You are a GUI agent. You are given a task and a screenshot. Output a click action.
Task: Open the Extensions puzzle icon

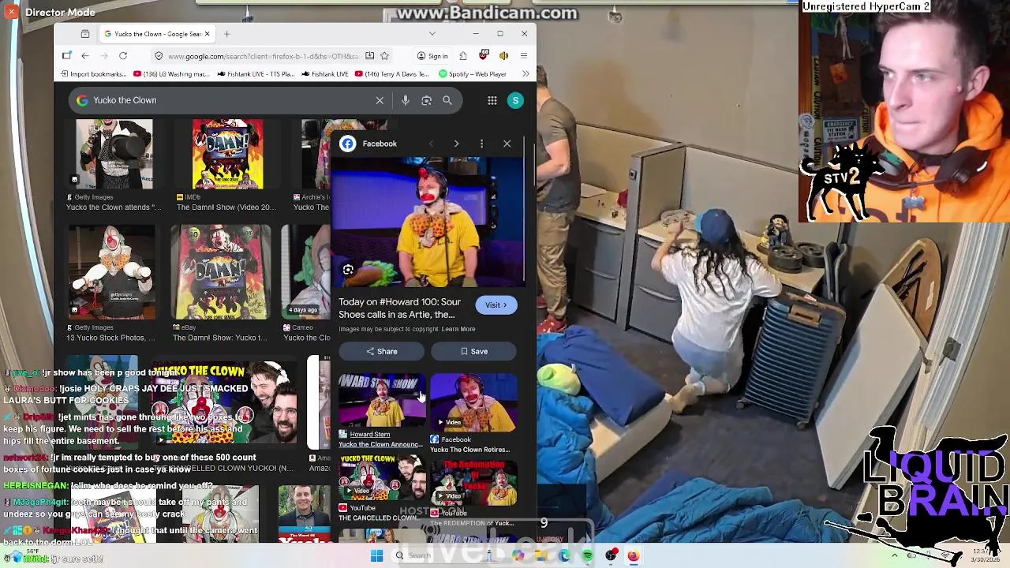pyautogui.click(x=463, y=56)
